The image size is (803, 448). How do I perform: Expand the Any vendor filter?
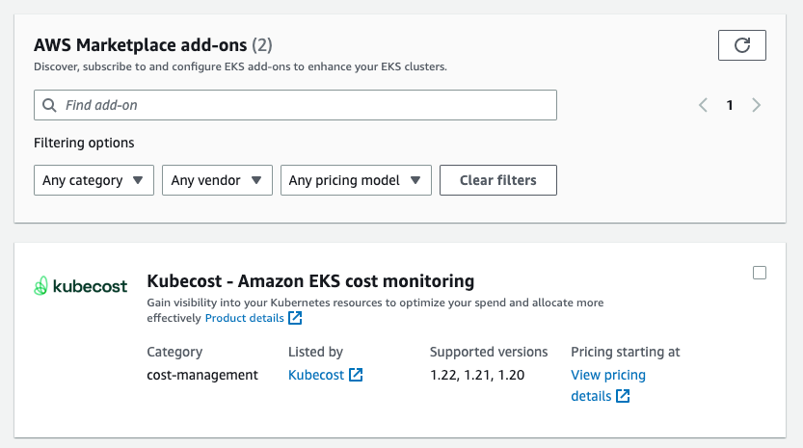tap(216, 180)
